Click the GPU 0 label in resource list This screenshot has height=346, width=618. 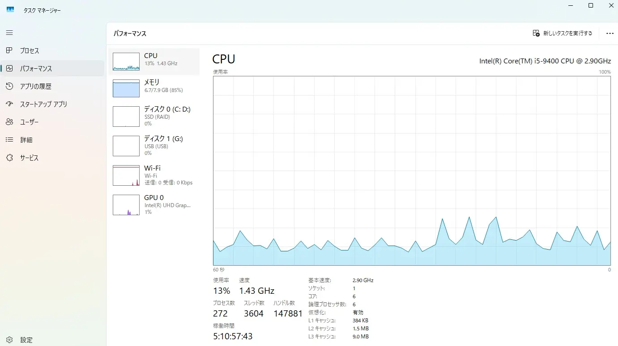(154, 197)
